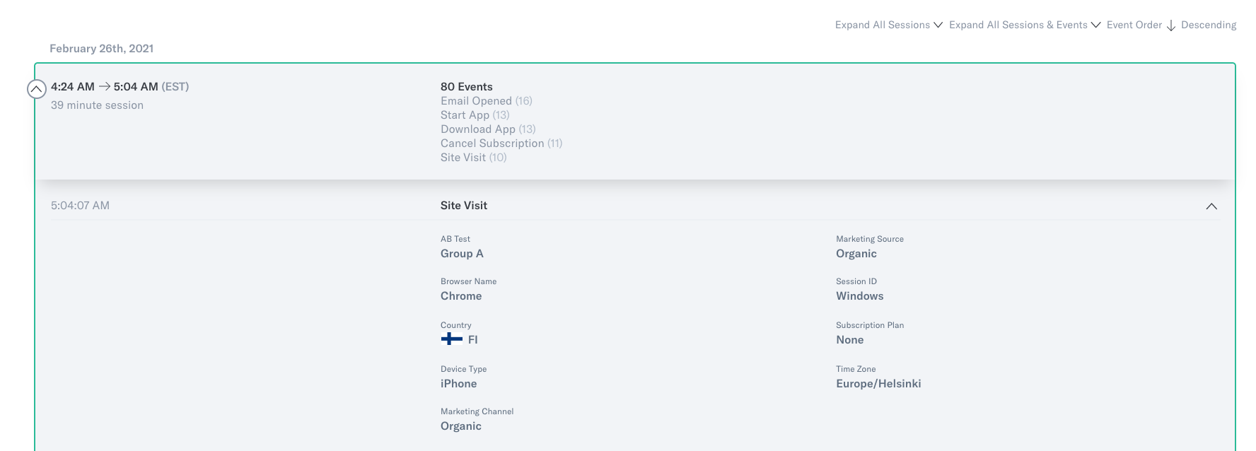
Task: Collapse session with circular chevron icon
Action: [x=37, y=89]
